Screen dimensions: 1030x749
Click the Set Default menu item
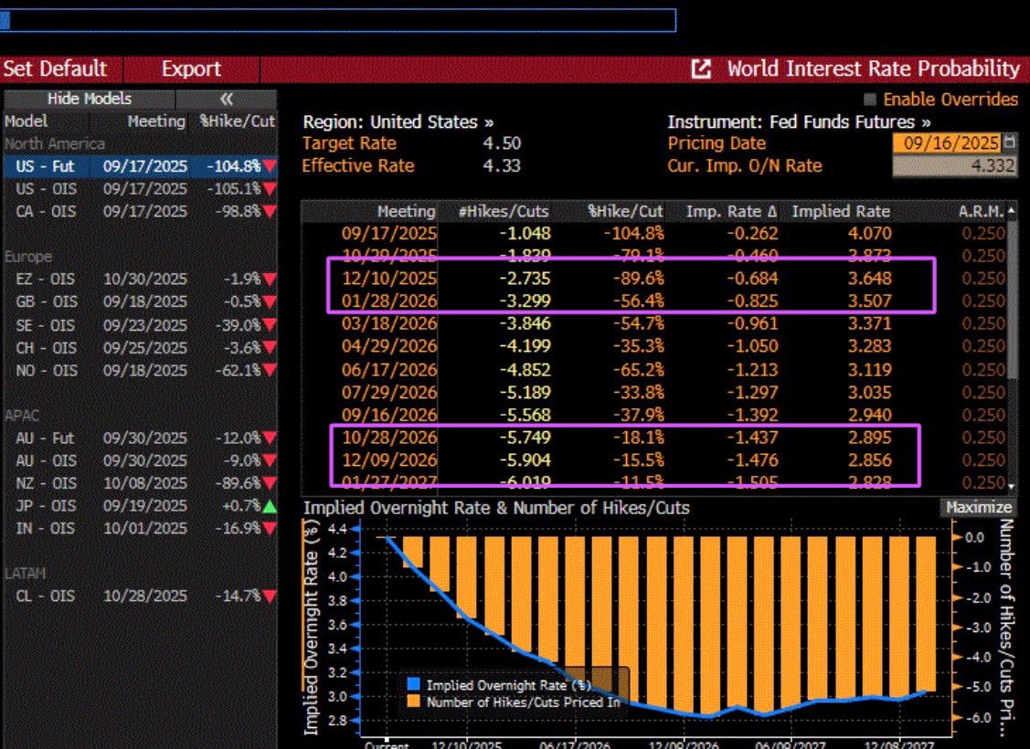point(55,69)
